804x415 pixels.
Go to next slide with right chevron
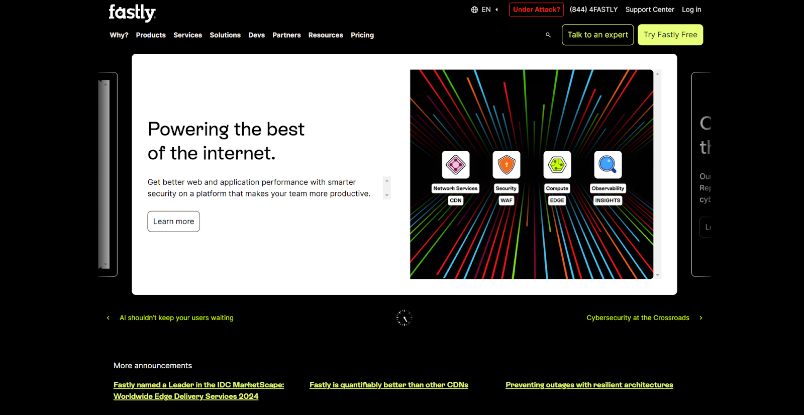701,318
